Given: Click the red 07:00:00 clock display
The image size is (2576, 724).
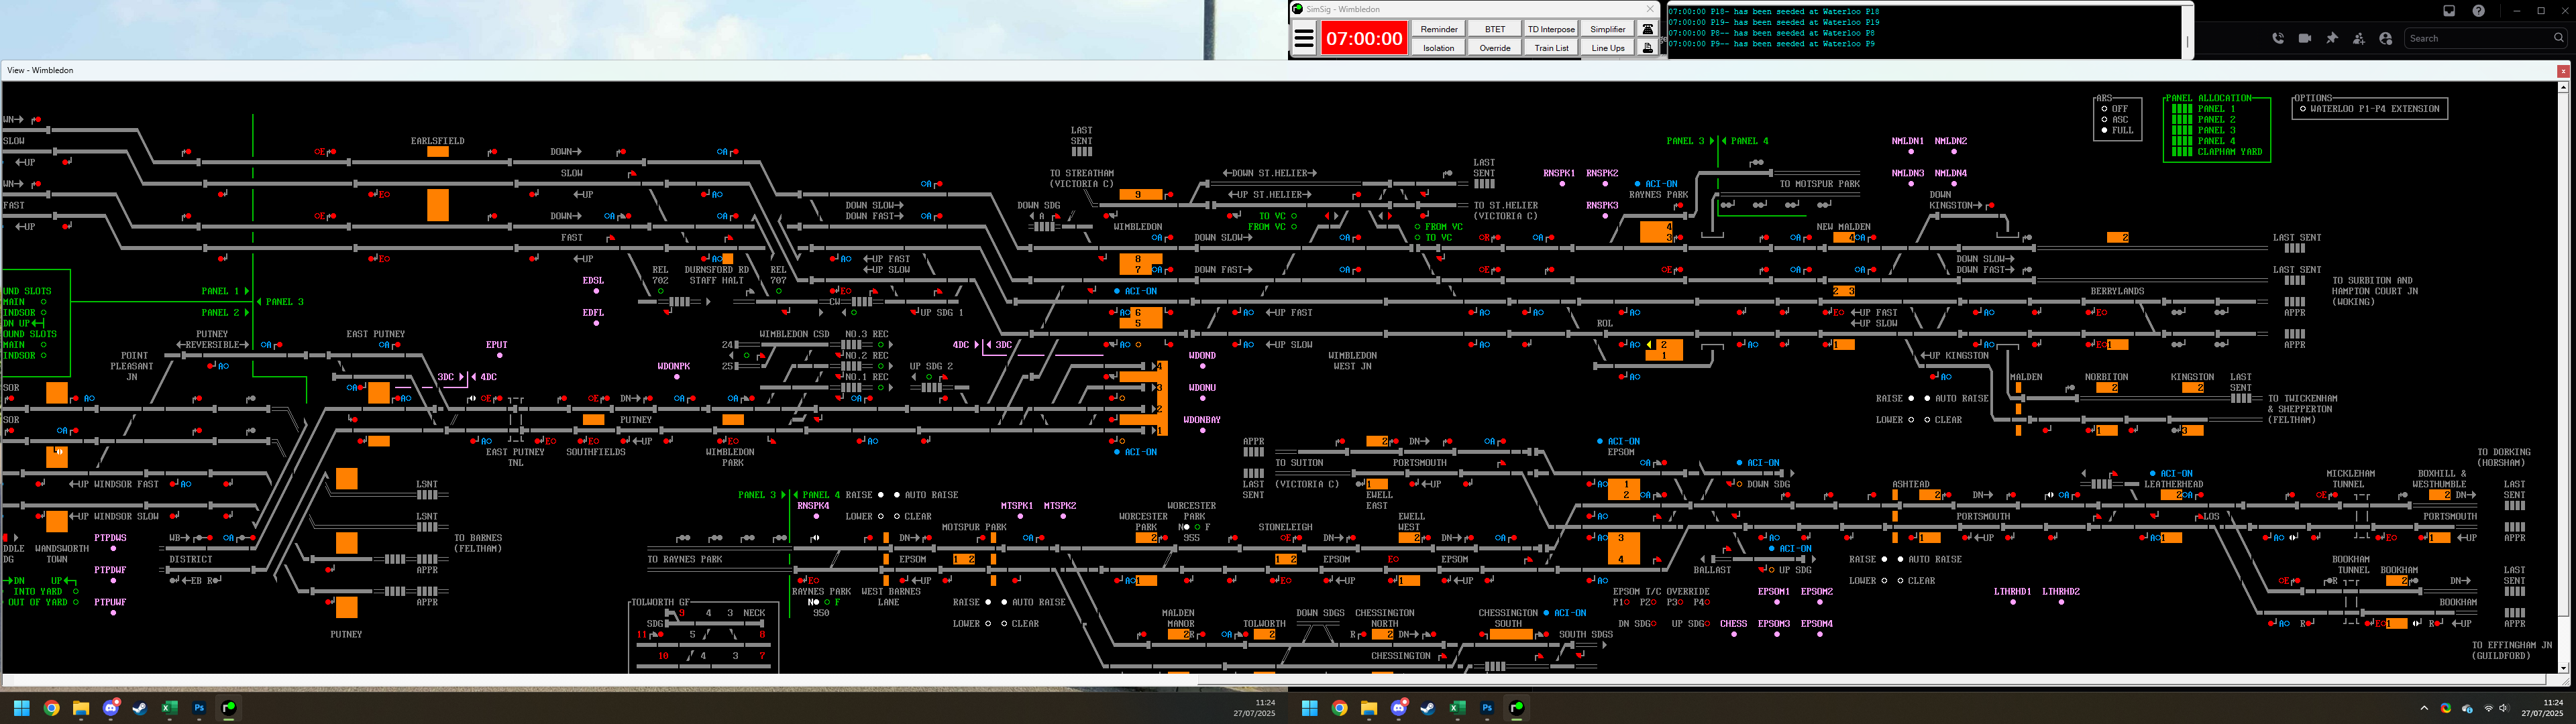Looking at the screenshot, I should pyautogui.click(x=1364, y=39).
